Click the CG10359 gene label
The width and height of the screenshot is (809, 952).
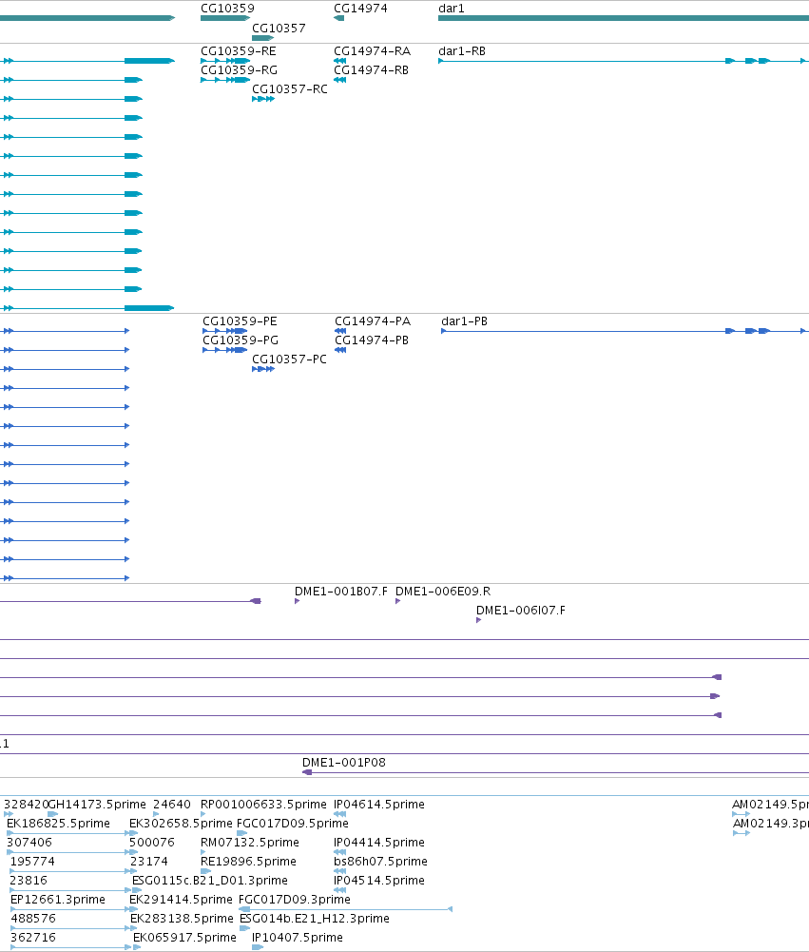[x=227, y=9]
